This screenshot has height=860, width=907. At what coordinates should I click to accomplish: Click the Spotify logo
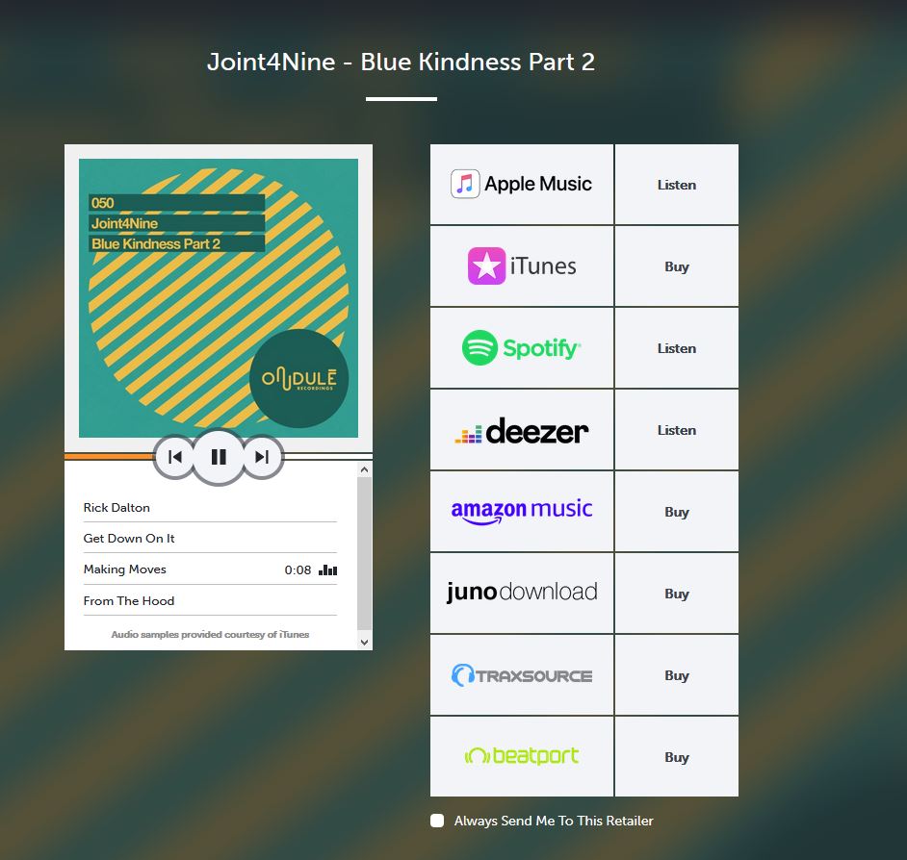[521, 348]
